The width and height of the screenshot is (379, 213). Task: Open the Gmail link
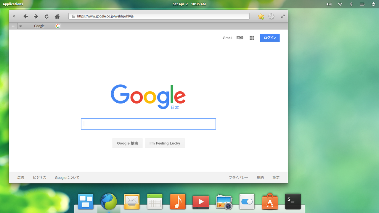pos(227,38)
